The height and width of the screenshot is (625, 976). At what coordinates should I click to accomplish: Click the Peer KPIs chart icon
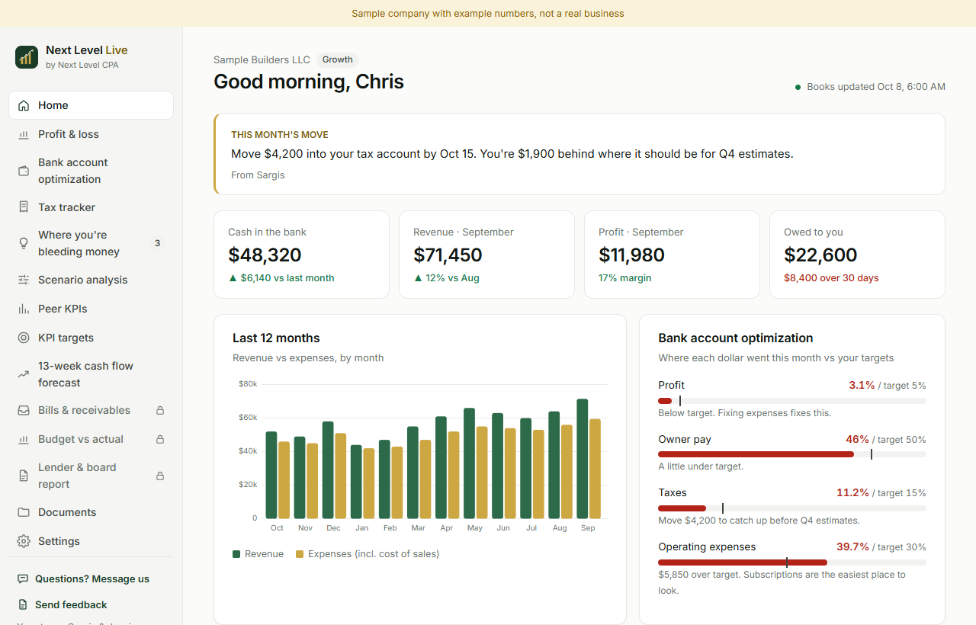point(24,309)
